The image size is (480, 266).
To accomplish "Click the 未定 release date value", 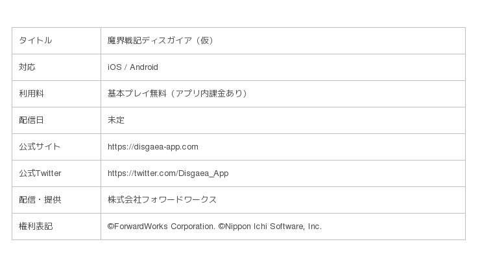I will 116,120.
